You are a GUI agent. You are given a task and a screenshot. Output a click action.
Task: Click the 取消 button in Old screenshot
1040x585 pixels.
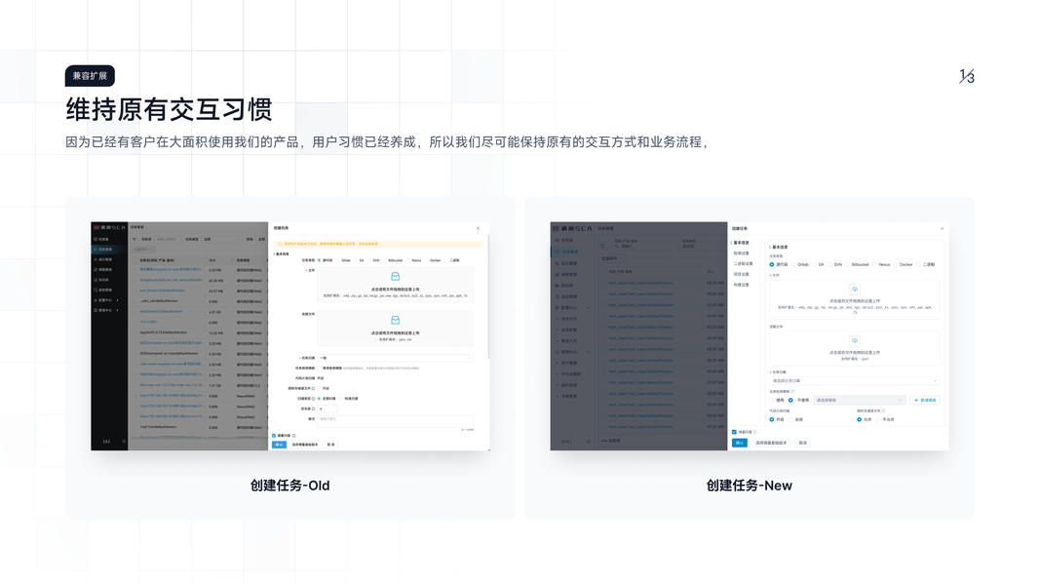point(331,445)
